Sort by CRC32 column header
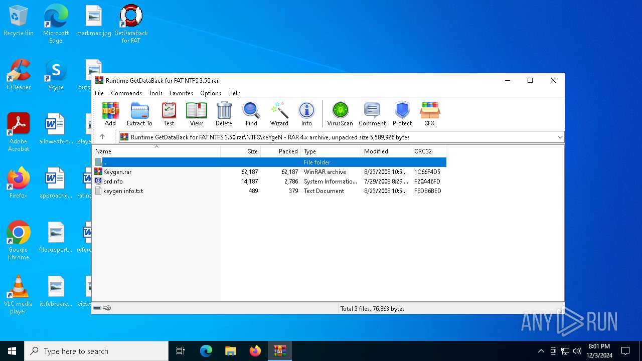642x361 pixels. click(x=429, y=151)
